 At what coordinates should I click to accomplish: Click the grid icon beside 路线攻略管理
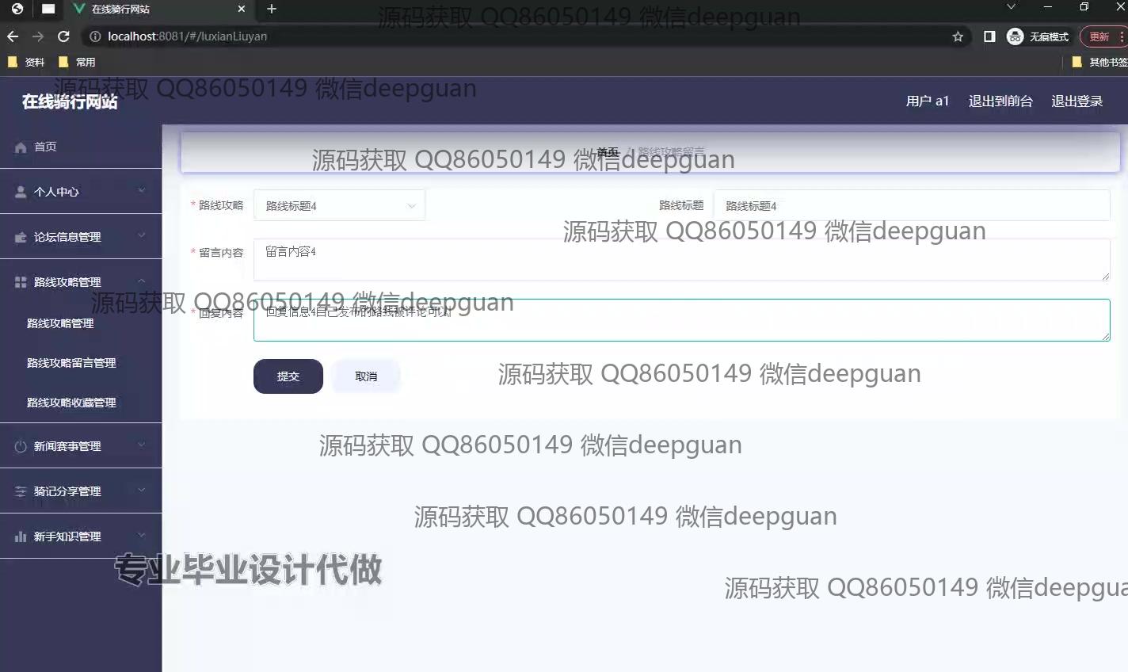pos(21,282)
